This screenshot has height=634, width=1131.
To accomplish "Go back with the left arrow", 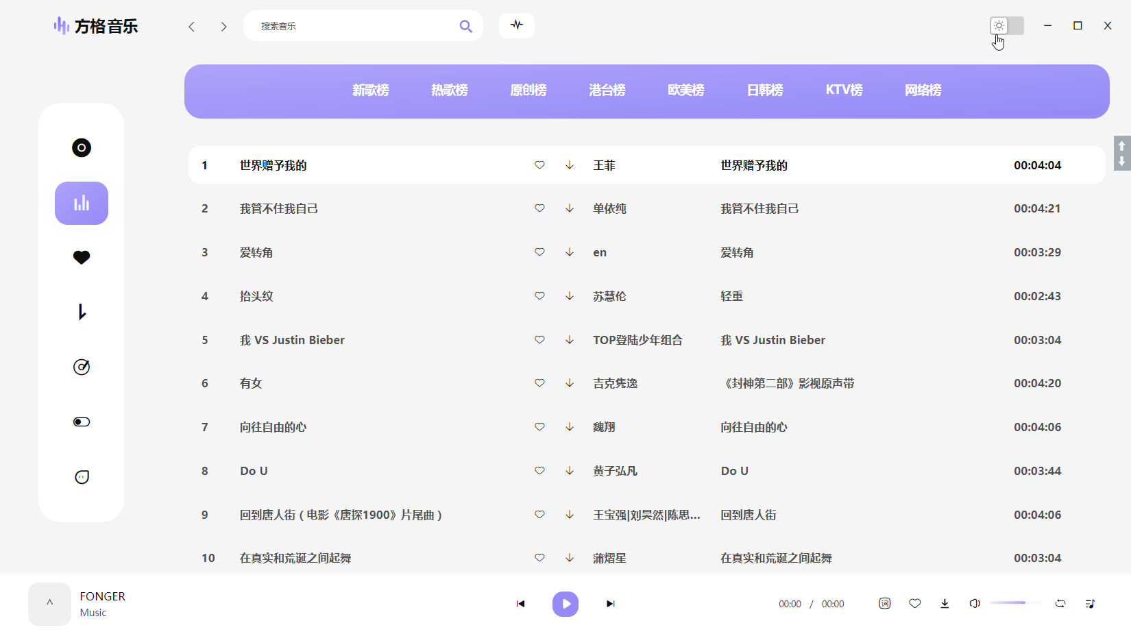I will (x=192, y=27).
